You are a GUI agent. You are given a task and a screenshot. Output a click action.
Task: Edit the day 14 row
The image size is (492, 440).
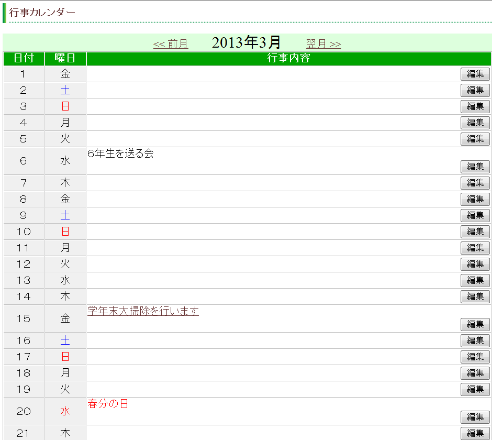point(475,296)
